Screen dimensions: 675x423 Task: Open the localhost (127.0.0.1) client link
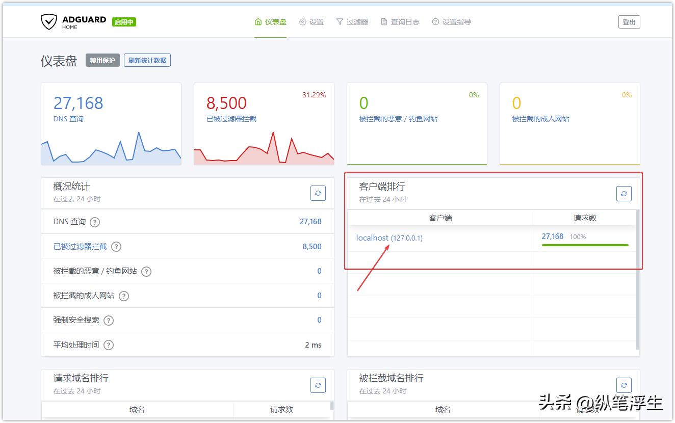(389, 237)
